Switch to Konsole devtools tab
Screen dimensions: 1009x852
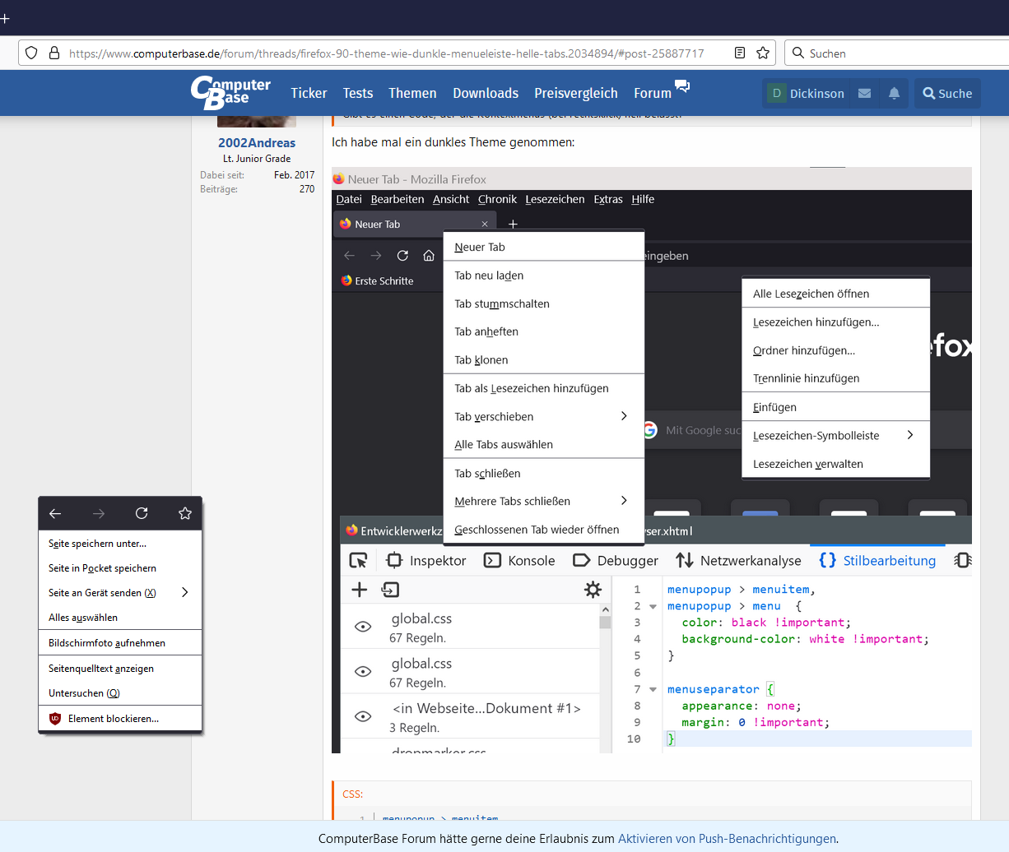point(519,560)
